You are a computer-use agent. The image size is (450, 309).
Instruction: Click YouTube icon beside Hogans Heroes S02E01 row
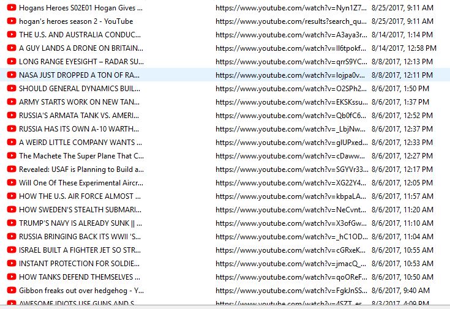coord(12,7)
